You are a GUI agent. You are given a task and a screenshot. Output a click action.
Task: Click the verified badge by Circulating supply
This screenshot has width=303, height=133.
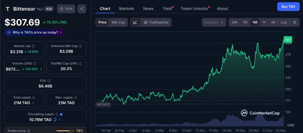point(61,114)
